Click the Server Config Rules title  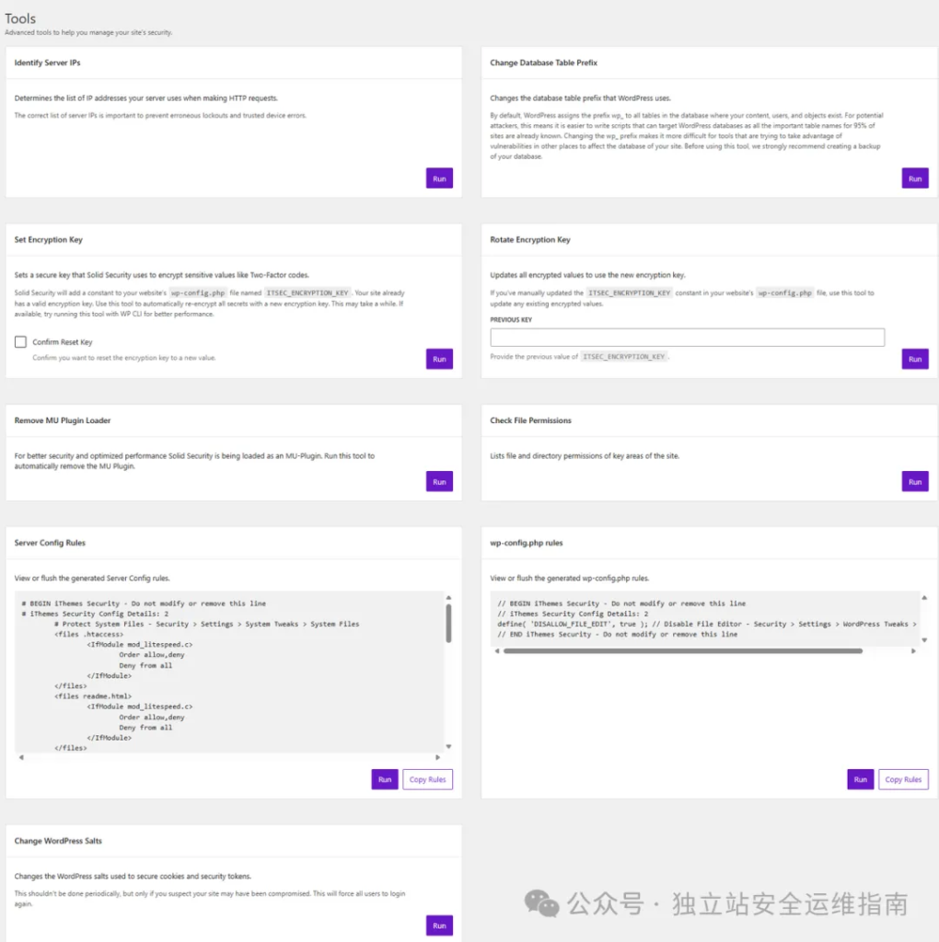coord(50,543)
